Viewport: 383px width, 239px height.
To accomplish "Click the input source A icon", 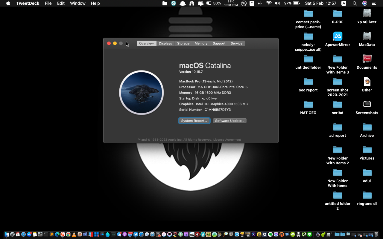I will [344, 3].
